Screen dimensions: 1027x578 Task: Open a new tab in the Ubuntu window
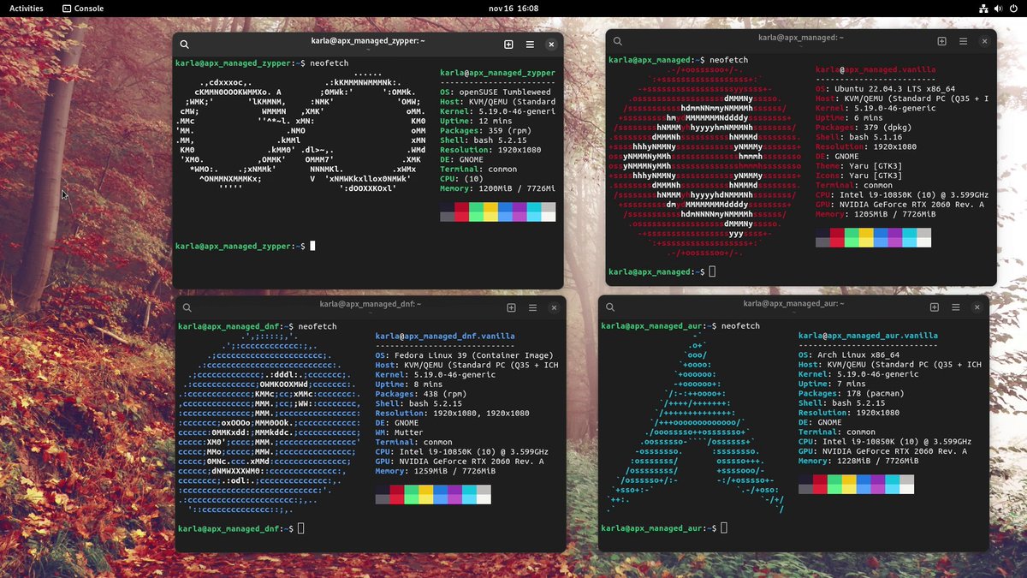941,40
